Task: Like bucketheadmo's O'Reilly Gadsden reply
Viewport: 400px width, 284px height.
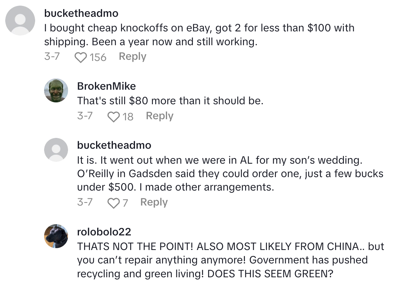Action: [x=113, y=203]
